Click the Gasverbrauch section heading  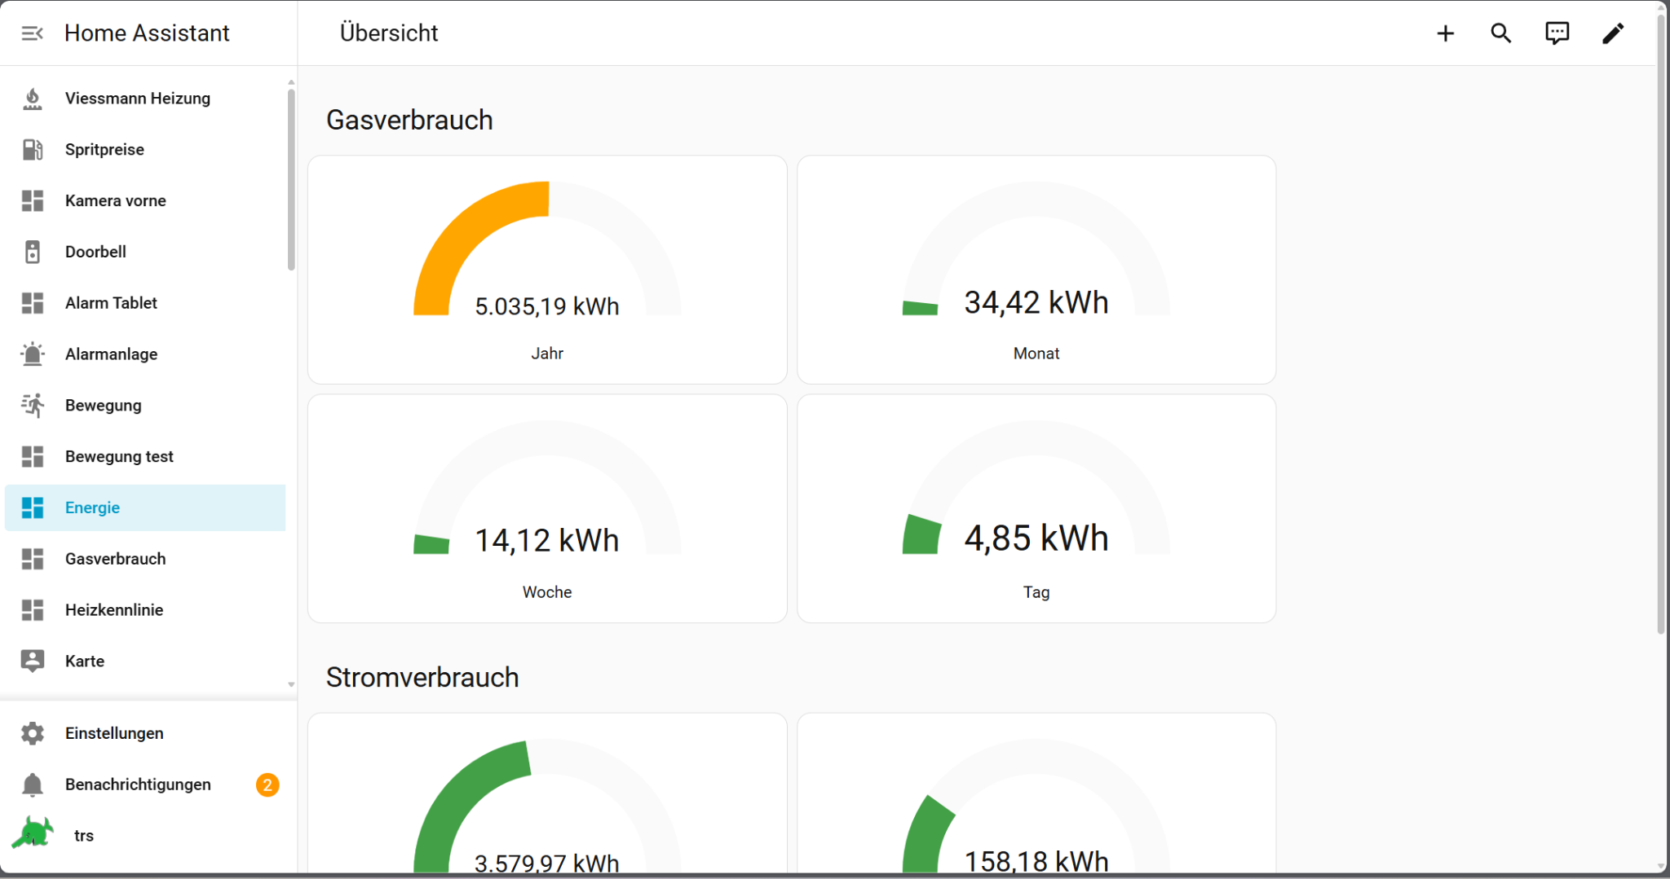tap(409, 120)
